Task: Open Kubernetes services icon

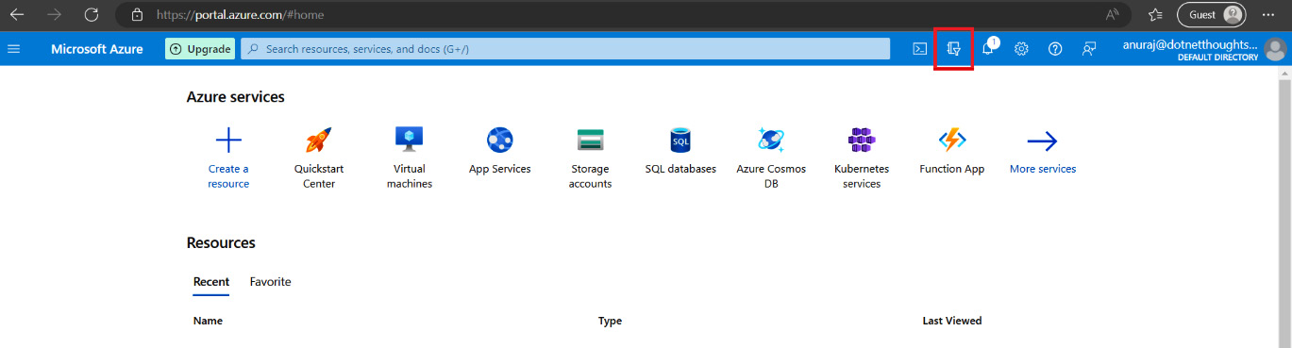Action: pos(862,141)
